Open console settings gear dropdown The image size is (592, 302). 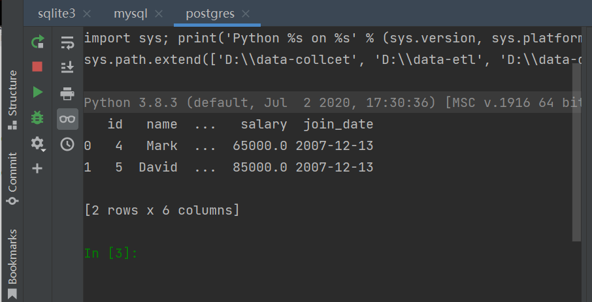37,143
